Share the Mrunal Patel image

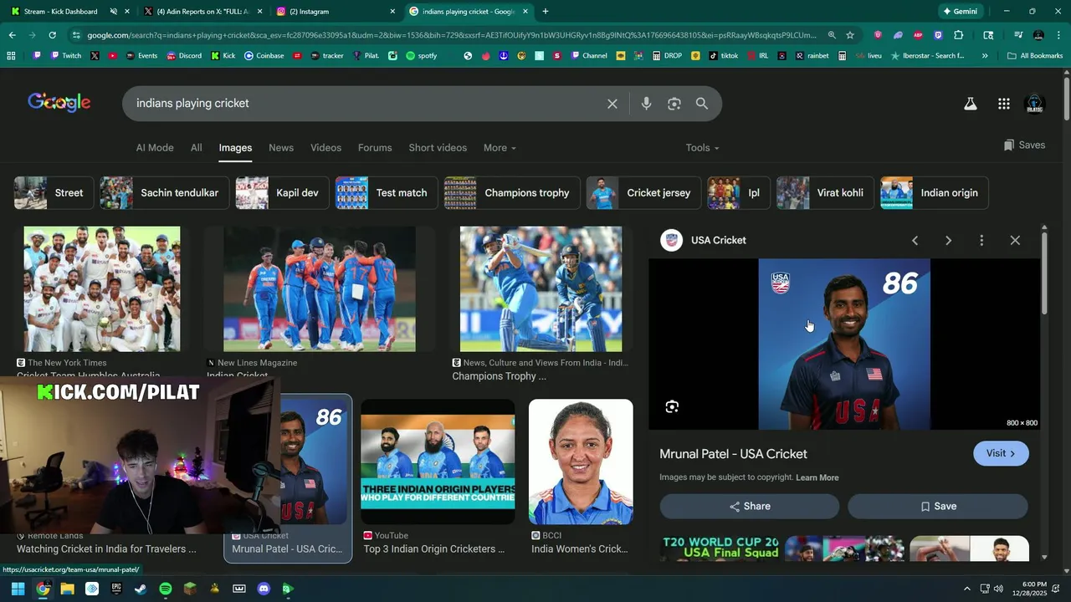750,506
